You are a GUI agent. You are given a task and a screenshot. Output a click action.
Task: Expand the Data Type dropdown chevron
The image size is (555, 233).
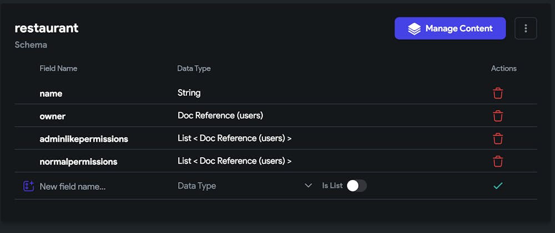coord(309,186)
